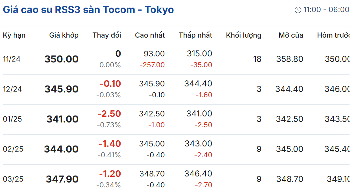
Task: Select the -2.50 change value
Action: coord(109,114)
